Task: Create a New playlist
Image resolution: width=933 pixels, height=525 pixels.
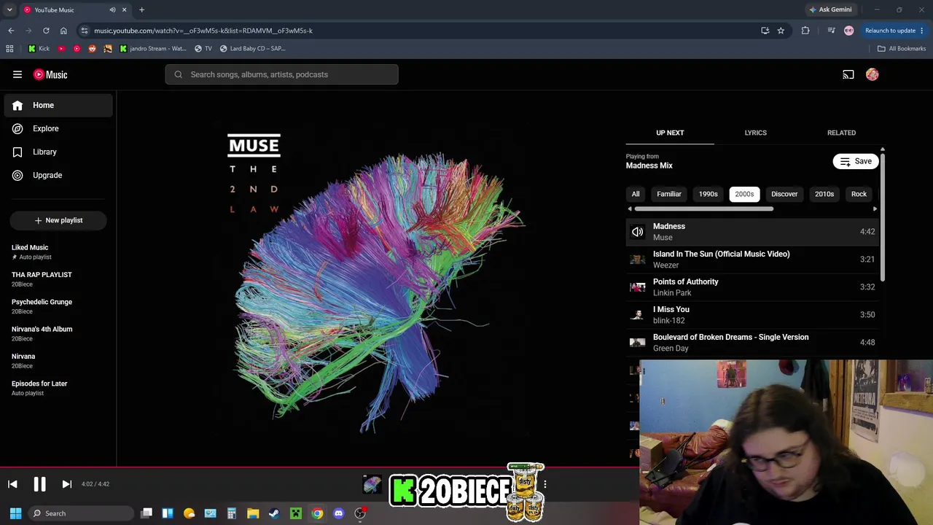Action: click(x=58, y=220)
